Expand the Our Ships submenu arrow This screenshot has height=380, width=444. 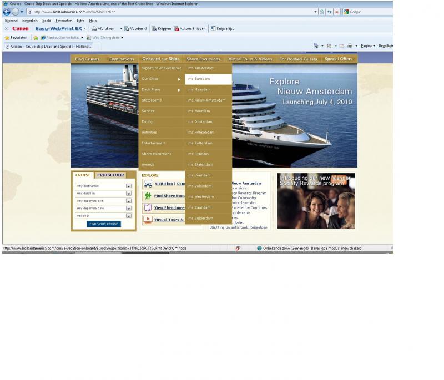coord(179,79)
